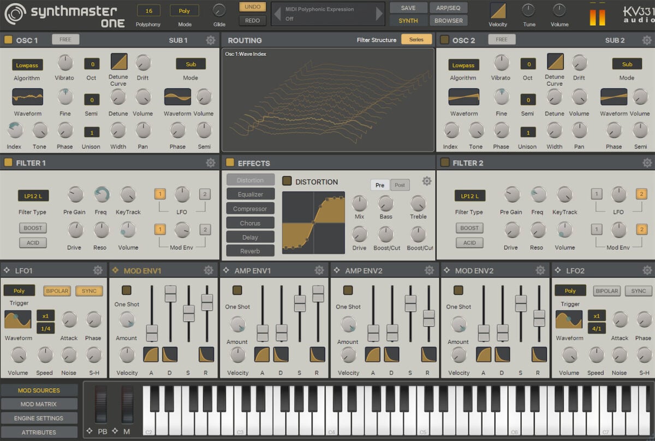
Task: Open the LFO2 settings gear
Action: [x=647, y=270]
